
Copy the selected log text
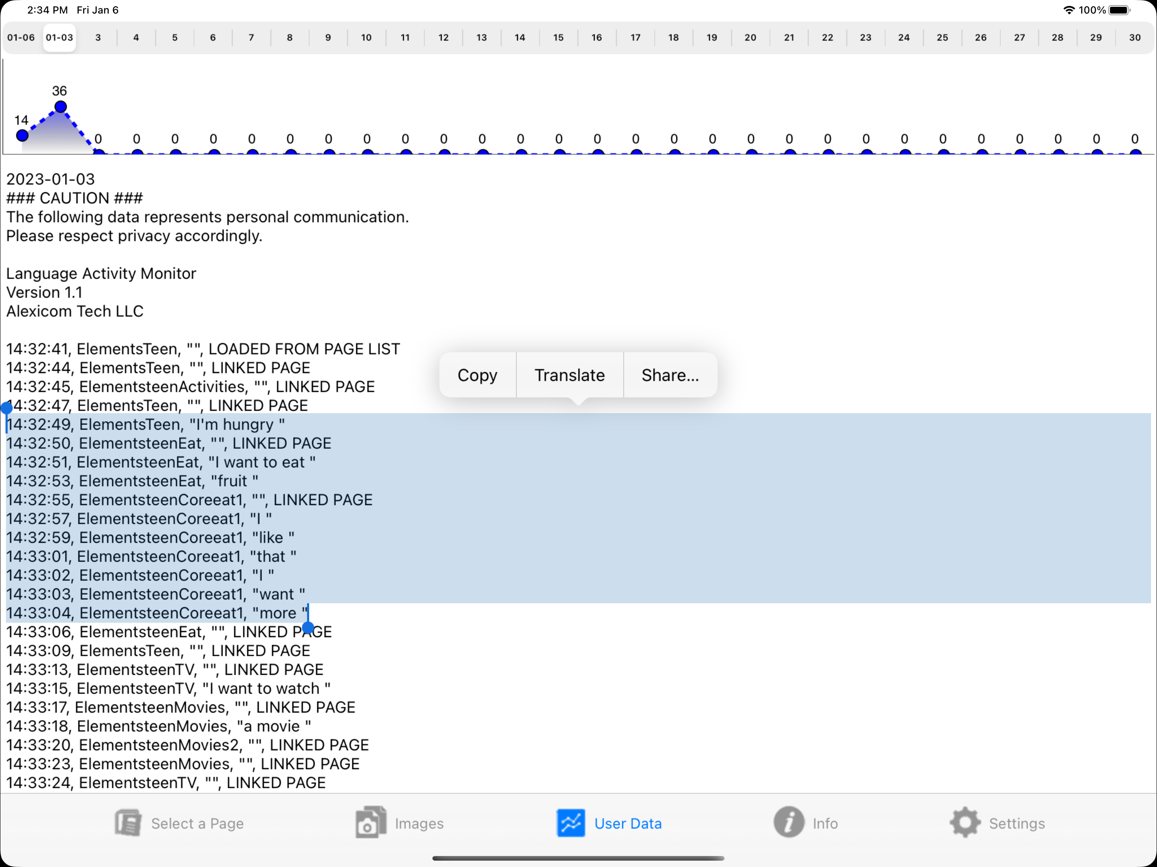pyautogui.click(x=477, y=375)
